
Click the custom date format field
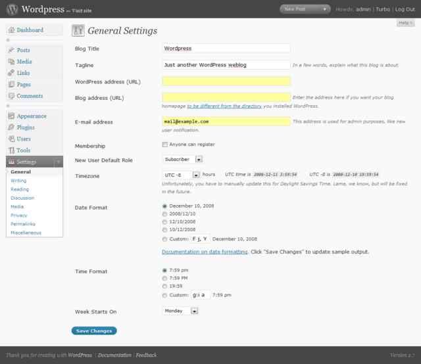200,239
